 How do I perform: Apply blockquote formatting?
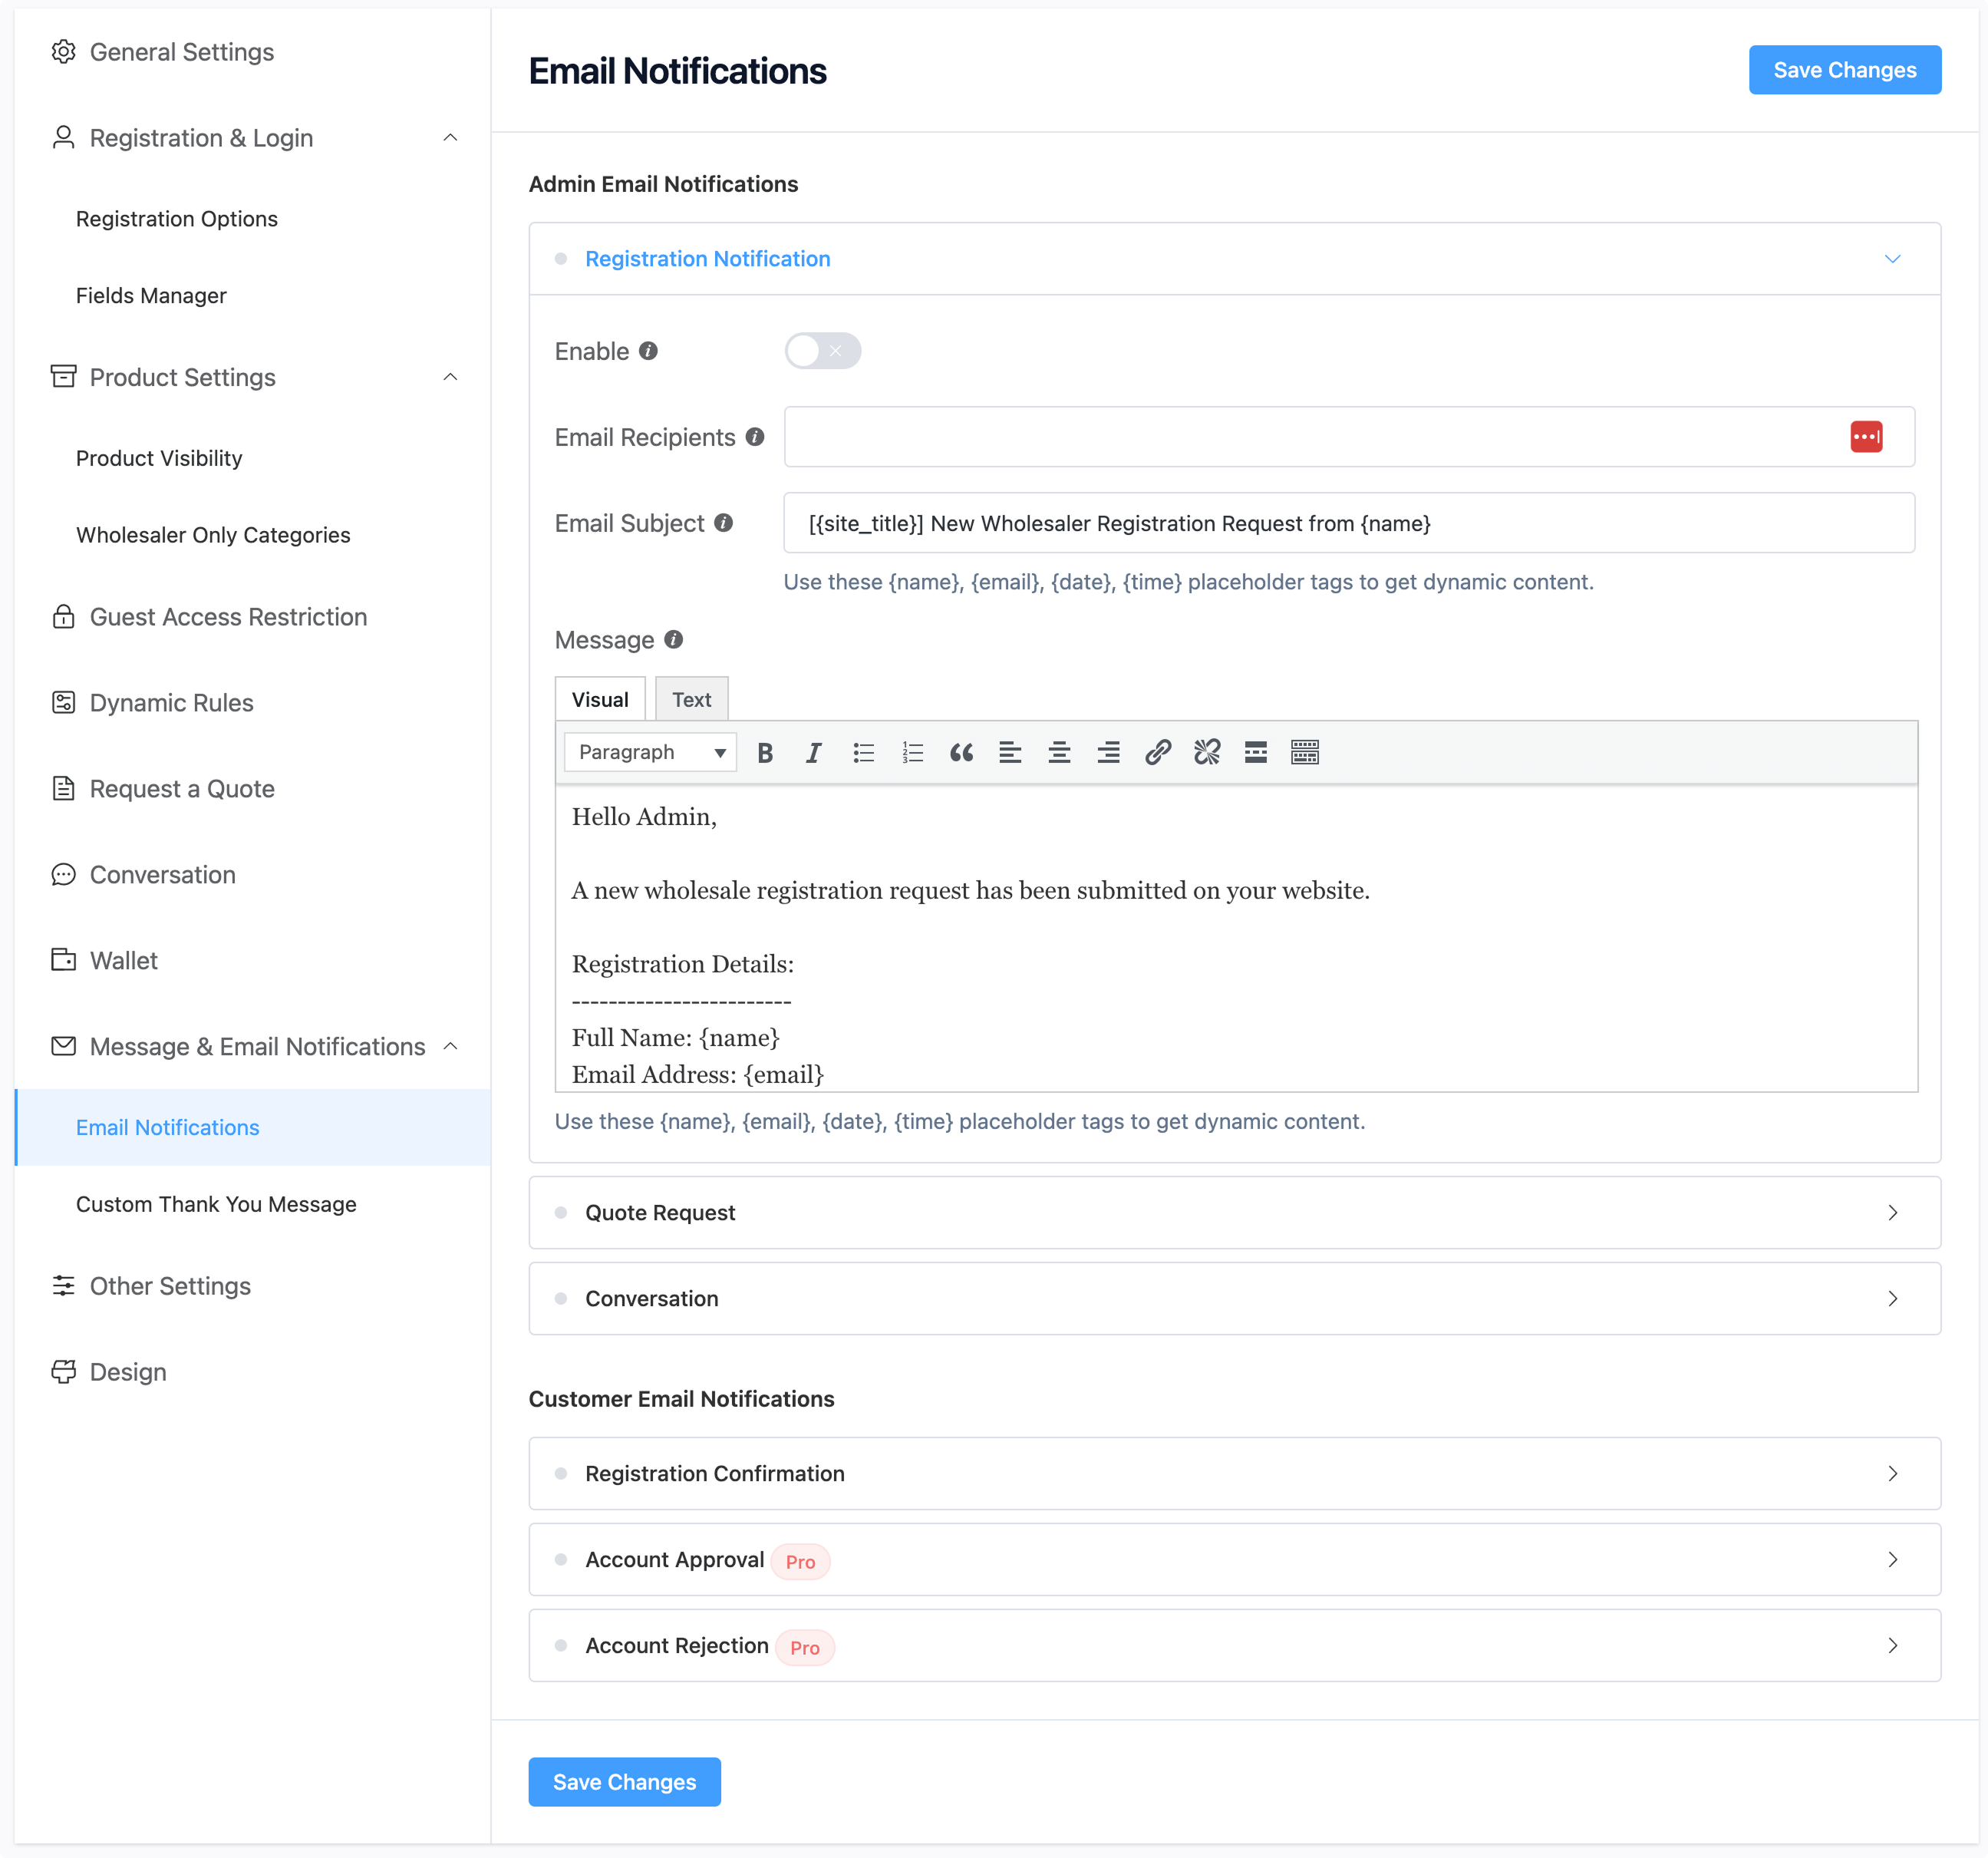(961, 753)
